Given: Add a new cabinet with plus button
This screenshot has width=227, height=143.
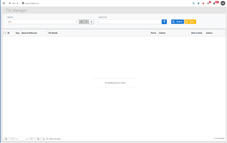Looking at the screenshot, I should point(91,22).
